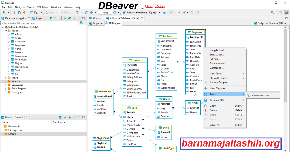This screenshot has height=152, width=290.
Task: Click the Commit button in toolbar
Action: tap(51, 12)
